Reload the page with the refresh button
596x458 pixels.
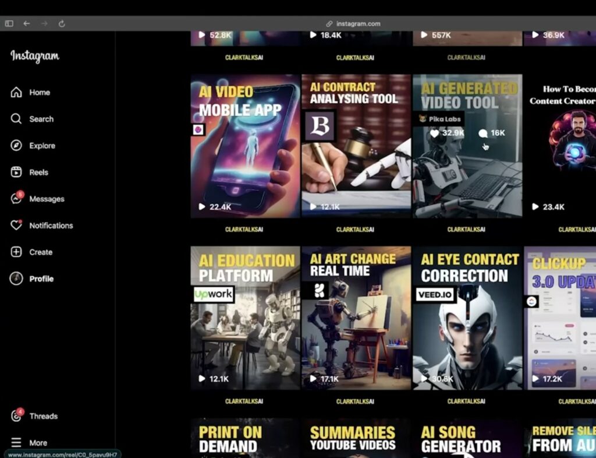pos(62,23)
